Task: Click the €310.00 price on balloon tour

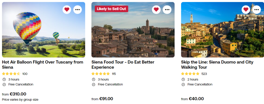Action: 18,94
